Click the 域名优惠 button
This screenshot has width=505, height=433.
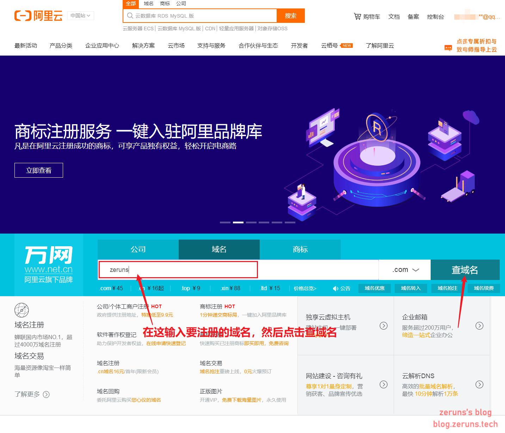[375, 288]
